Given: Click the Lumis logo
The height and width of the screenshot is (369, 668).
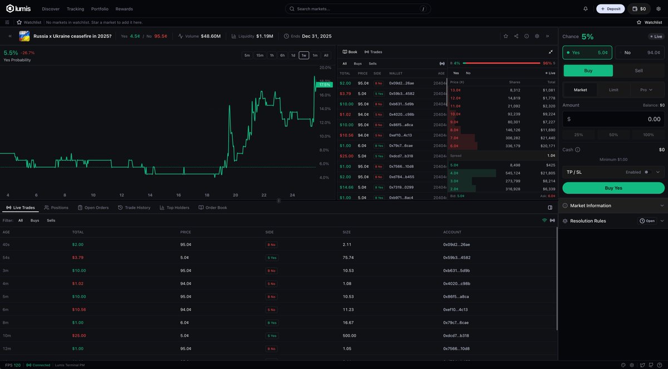Looking at the screenshot, I should pyautogui.click(x=18, y=9).
